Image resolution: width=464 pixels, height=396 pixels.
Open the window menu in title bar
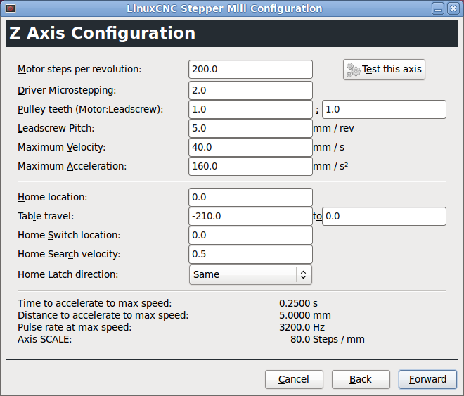coord(10,8)
